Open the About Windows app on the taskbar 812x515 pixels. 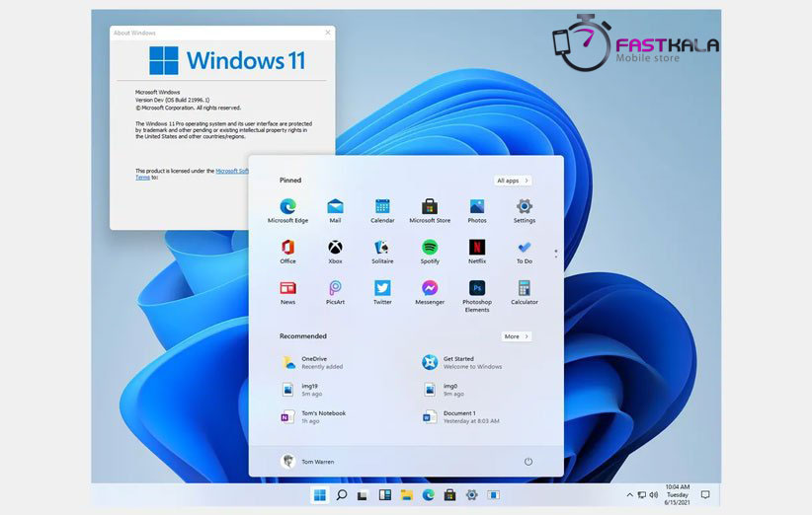point(494,495)
